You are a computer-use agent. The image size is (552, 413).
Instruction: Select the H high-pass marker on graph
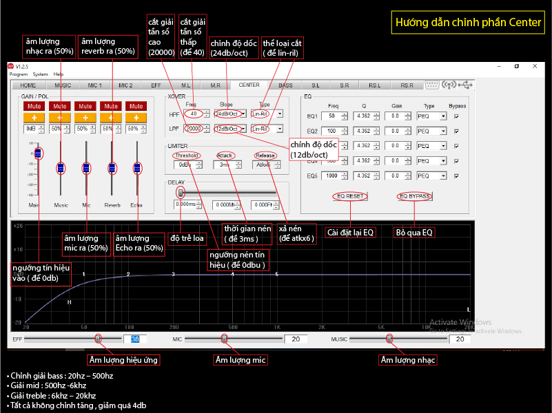tap(70, 302)
